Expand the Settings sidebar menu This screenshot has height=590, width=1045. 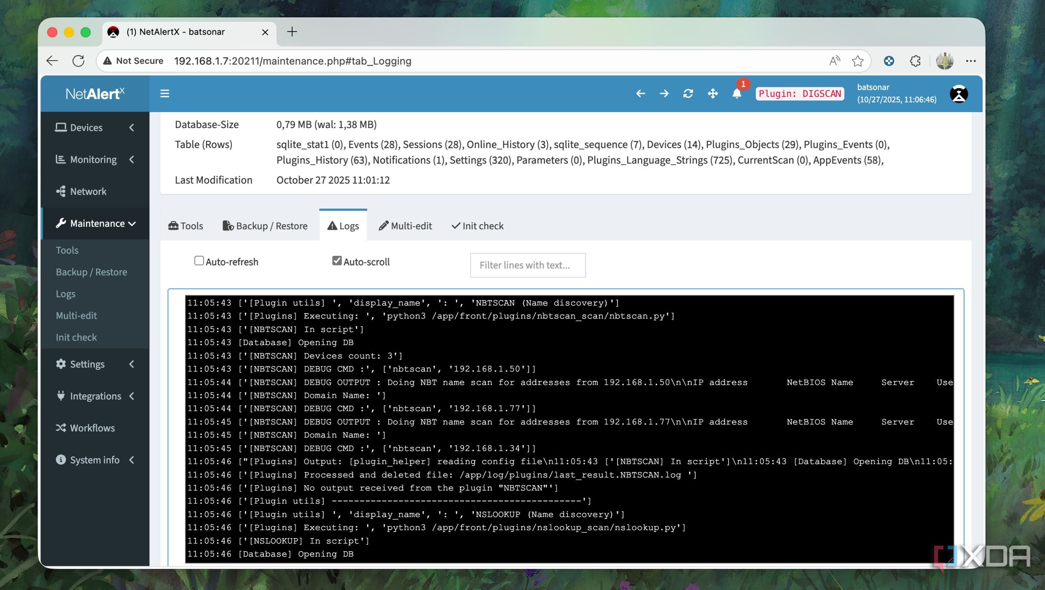pos(95,364)
